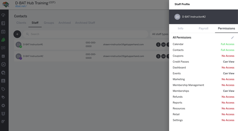Open the All staff types dropdown
This screenshot has height=131, width=238.
(160, 34)
